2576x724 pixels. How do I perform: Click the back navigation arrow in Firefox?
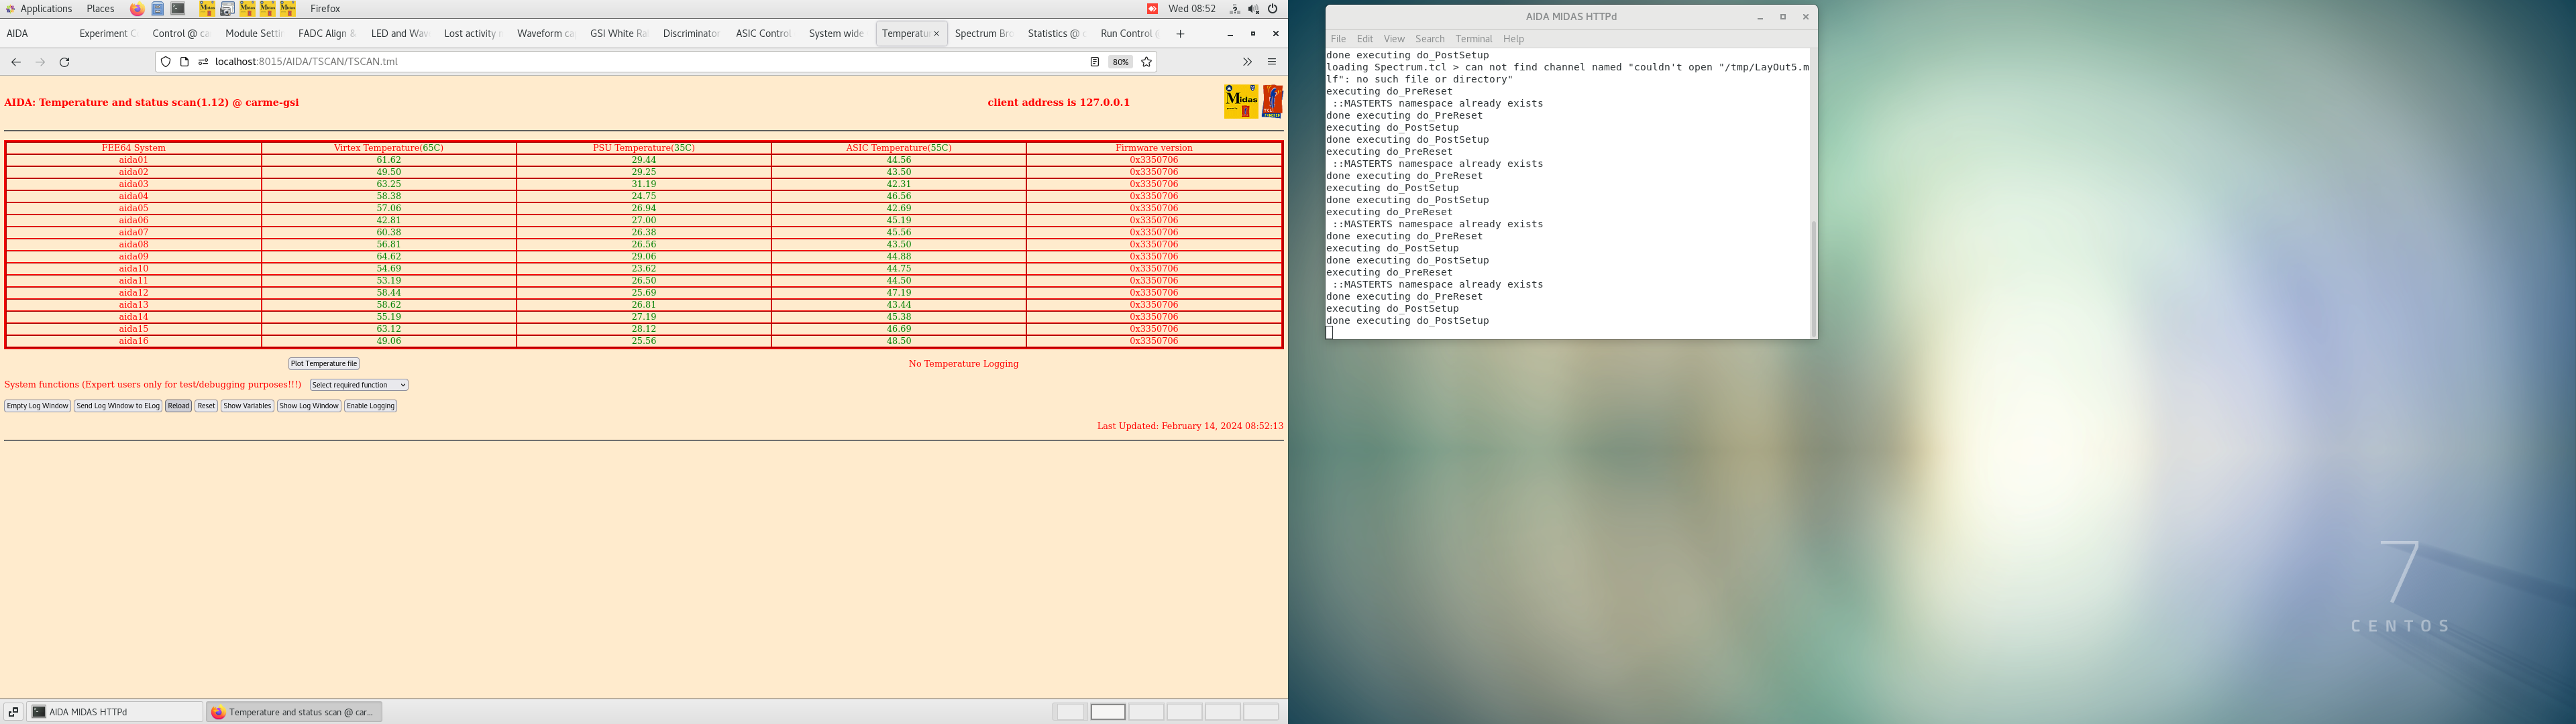point(16,61)
